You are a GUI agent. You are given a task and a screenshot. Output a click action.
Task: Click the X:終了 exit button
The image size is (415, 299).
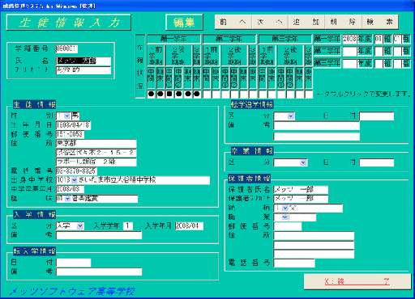357,282
